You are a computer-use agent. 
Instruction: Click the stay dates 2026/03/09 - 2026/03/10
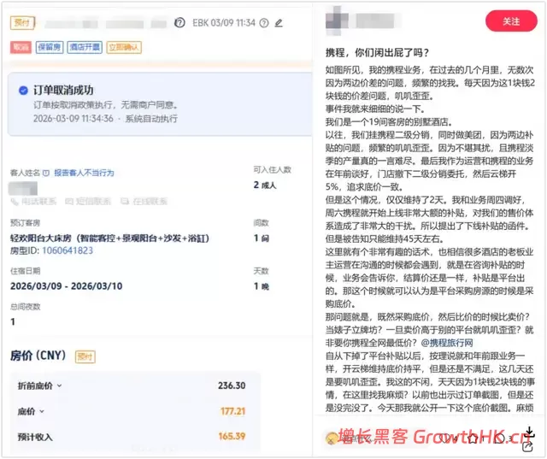[x=67, y=286]
